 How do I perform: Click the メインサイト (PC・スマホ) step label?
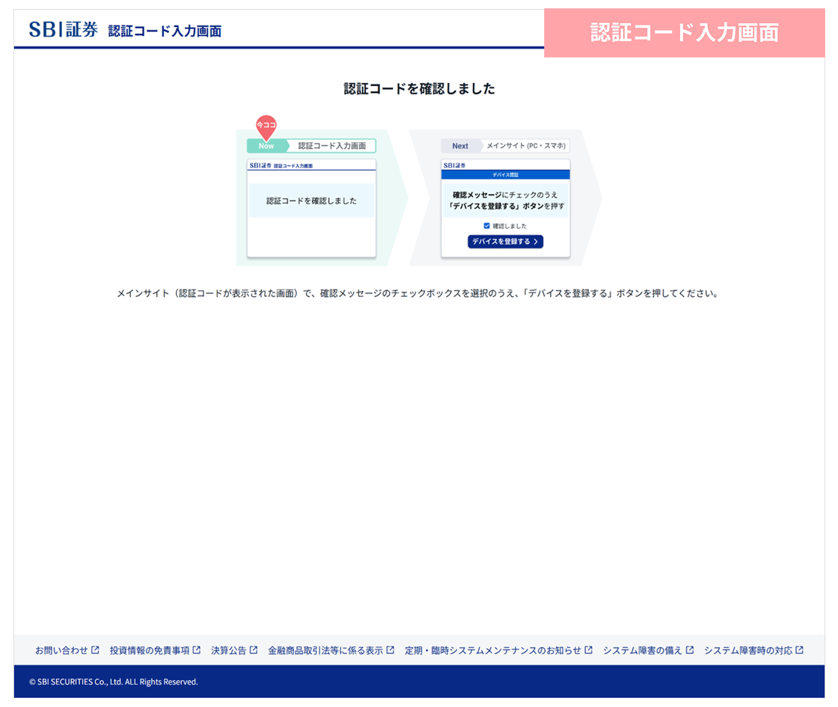tap(526, 146)
